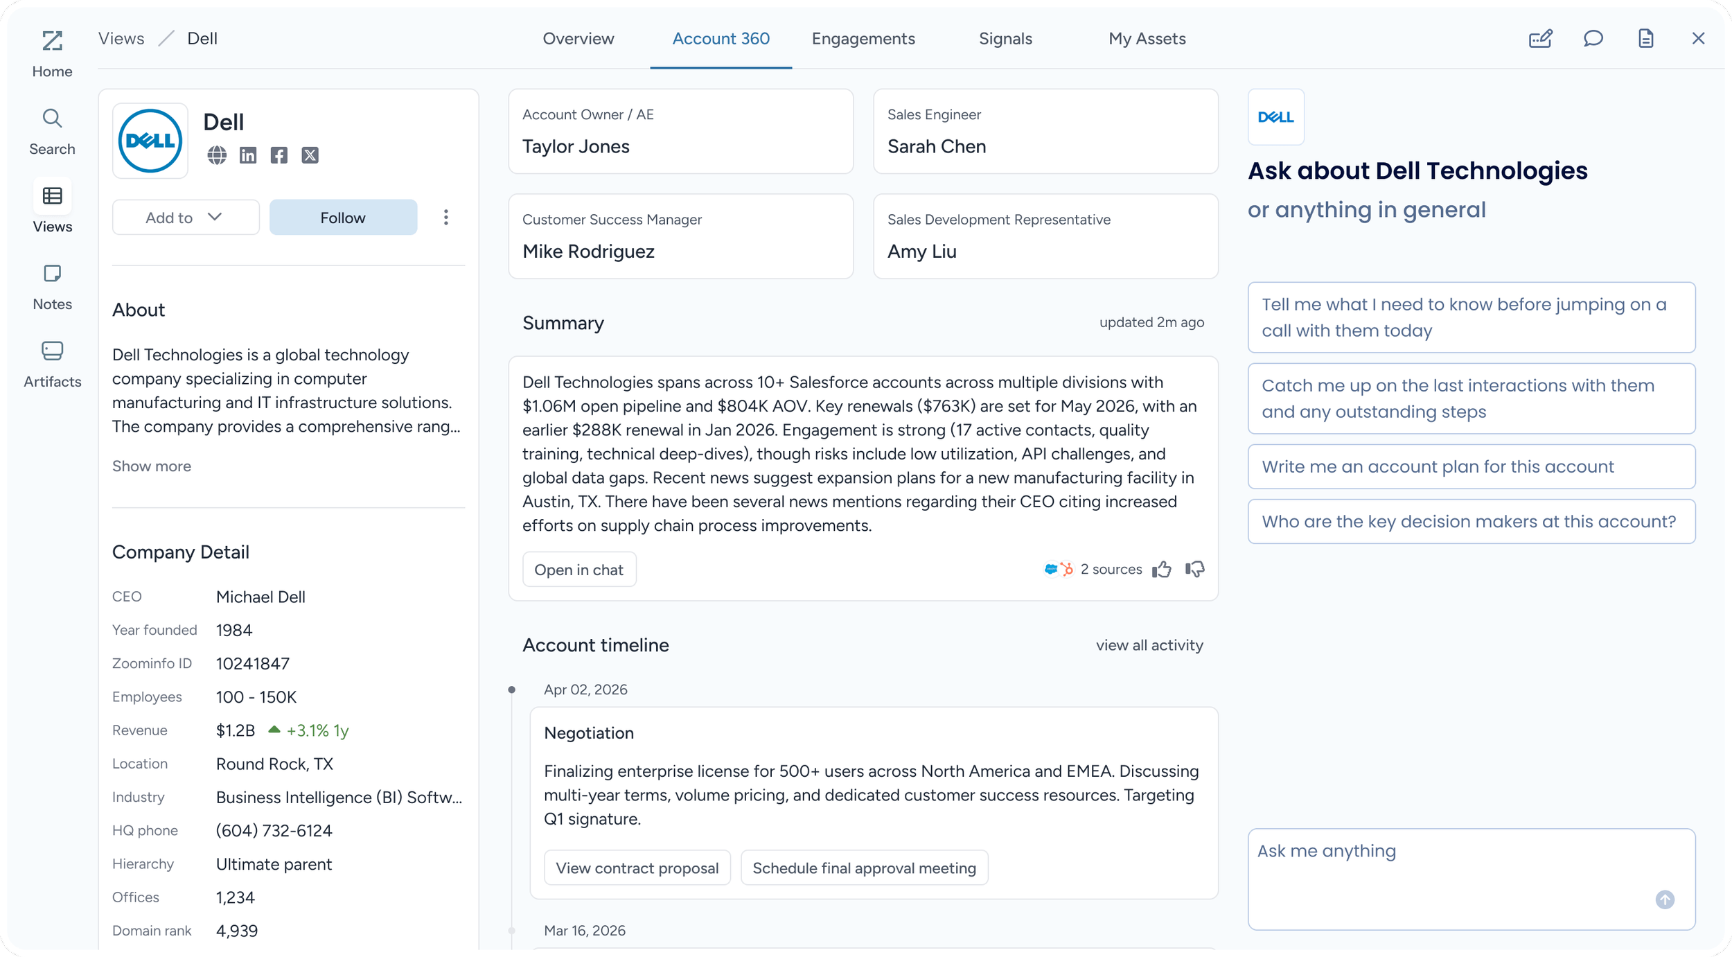Open the Artifacts sidebar icon
This screenshot has width=1732, height=957.
point(52,364)
